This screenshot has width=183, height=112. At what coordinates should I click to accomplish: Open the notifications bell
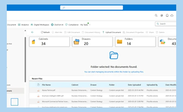[167, 15]
